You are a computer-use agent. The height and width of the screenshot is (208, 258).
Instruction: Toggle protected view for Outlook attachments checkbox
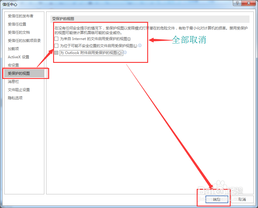click(56, 53)
